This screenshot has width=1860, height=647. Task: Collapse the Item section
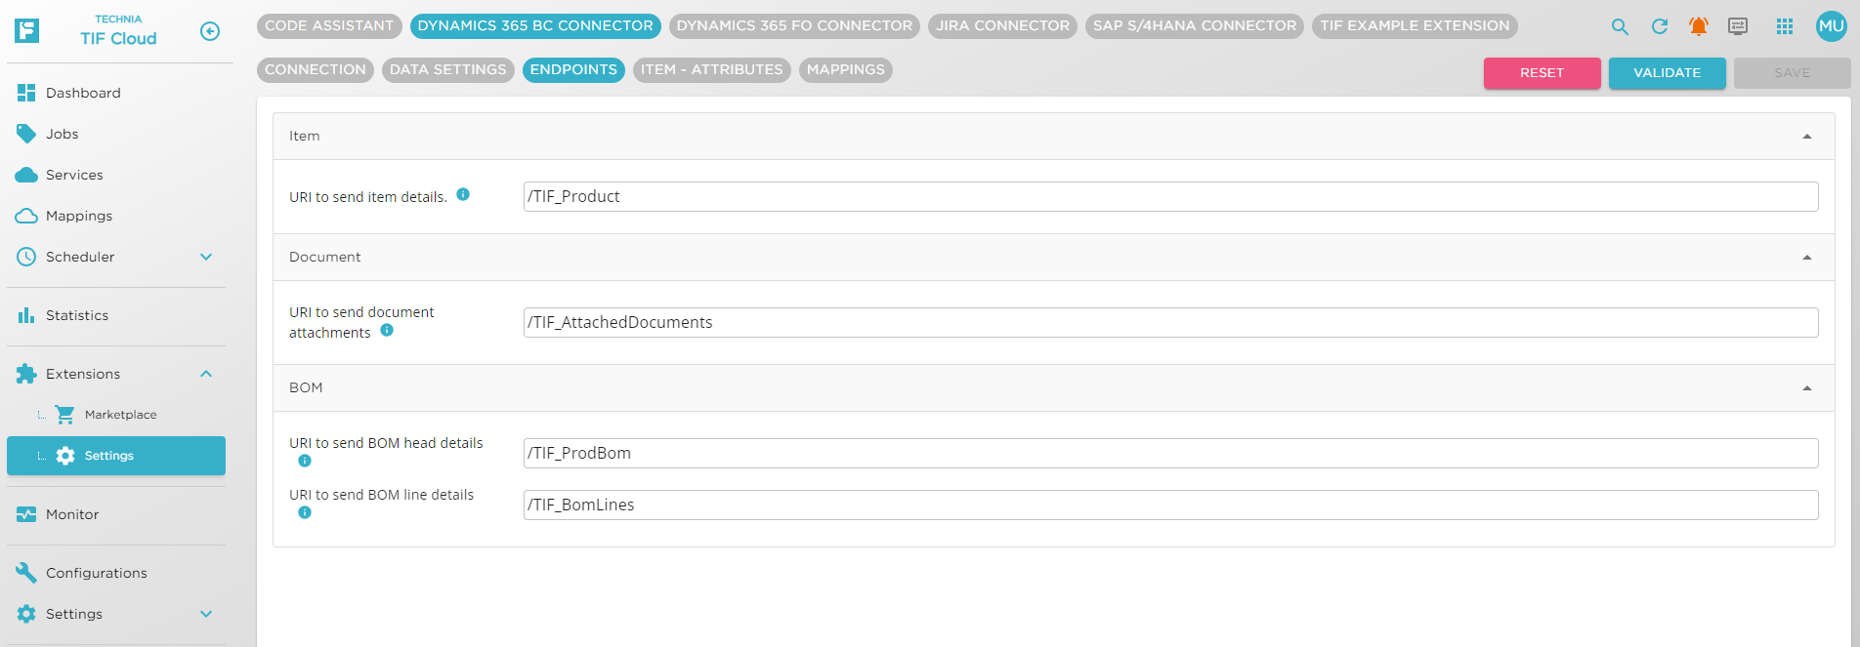click(x=1806, y=137)
